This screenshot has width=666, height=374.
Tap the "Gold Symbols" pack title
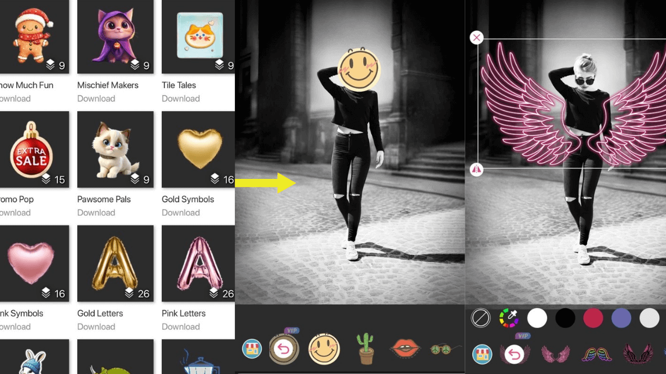(188, 199)
